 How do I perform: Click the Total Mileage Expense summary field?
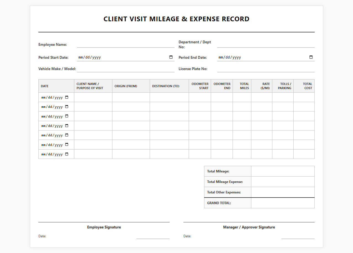point(283,182)
